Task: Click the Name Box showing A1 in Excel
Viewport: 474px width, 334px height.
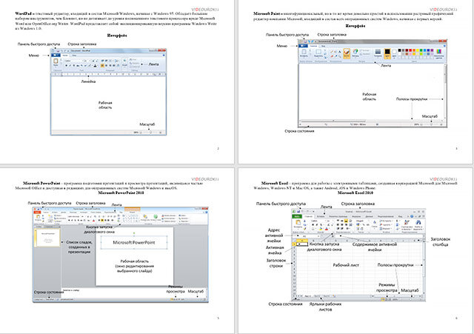Action: point(304,236)
